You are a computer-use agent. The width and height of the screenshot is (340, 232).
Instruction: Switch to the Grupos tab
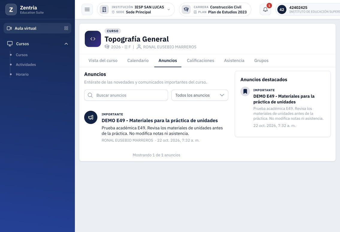click(x=261, y=61)
